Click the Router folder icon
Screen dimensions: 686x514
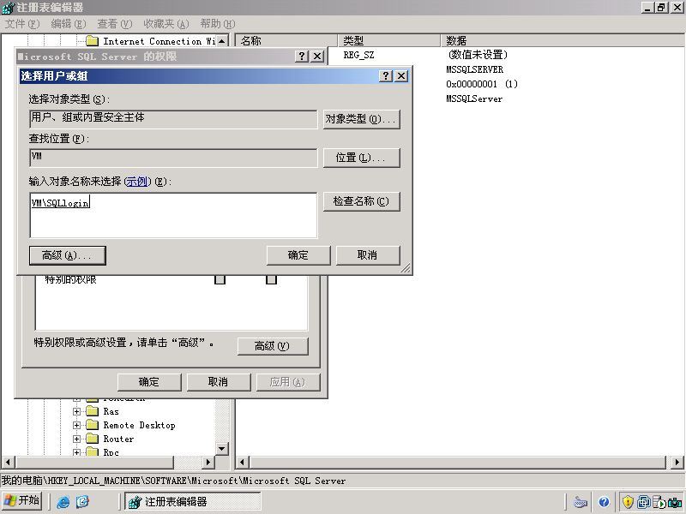point(92,439)
